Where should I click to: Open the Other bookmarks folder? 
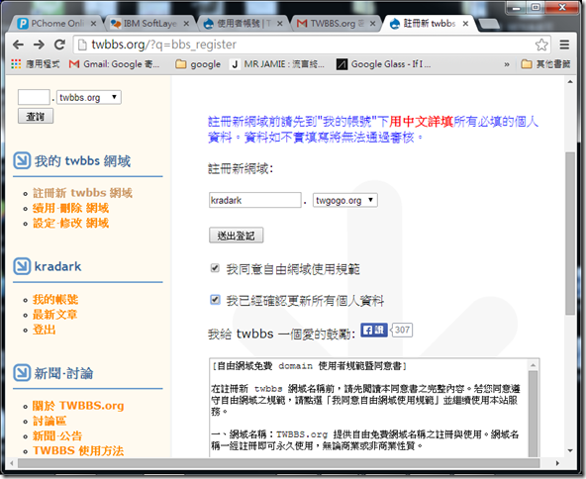coord(546,64)
